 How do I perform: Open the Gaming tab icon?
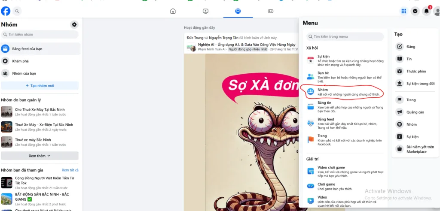[270, 11]
